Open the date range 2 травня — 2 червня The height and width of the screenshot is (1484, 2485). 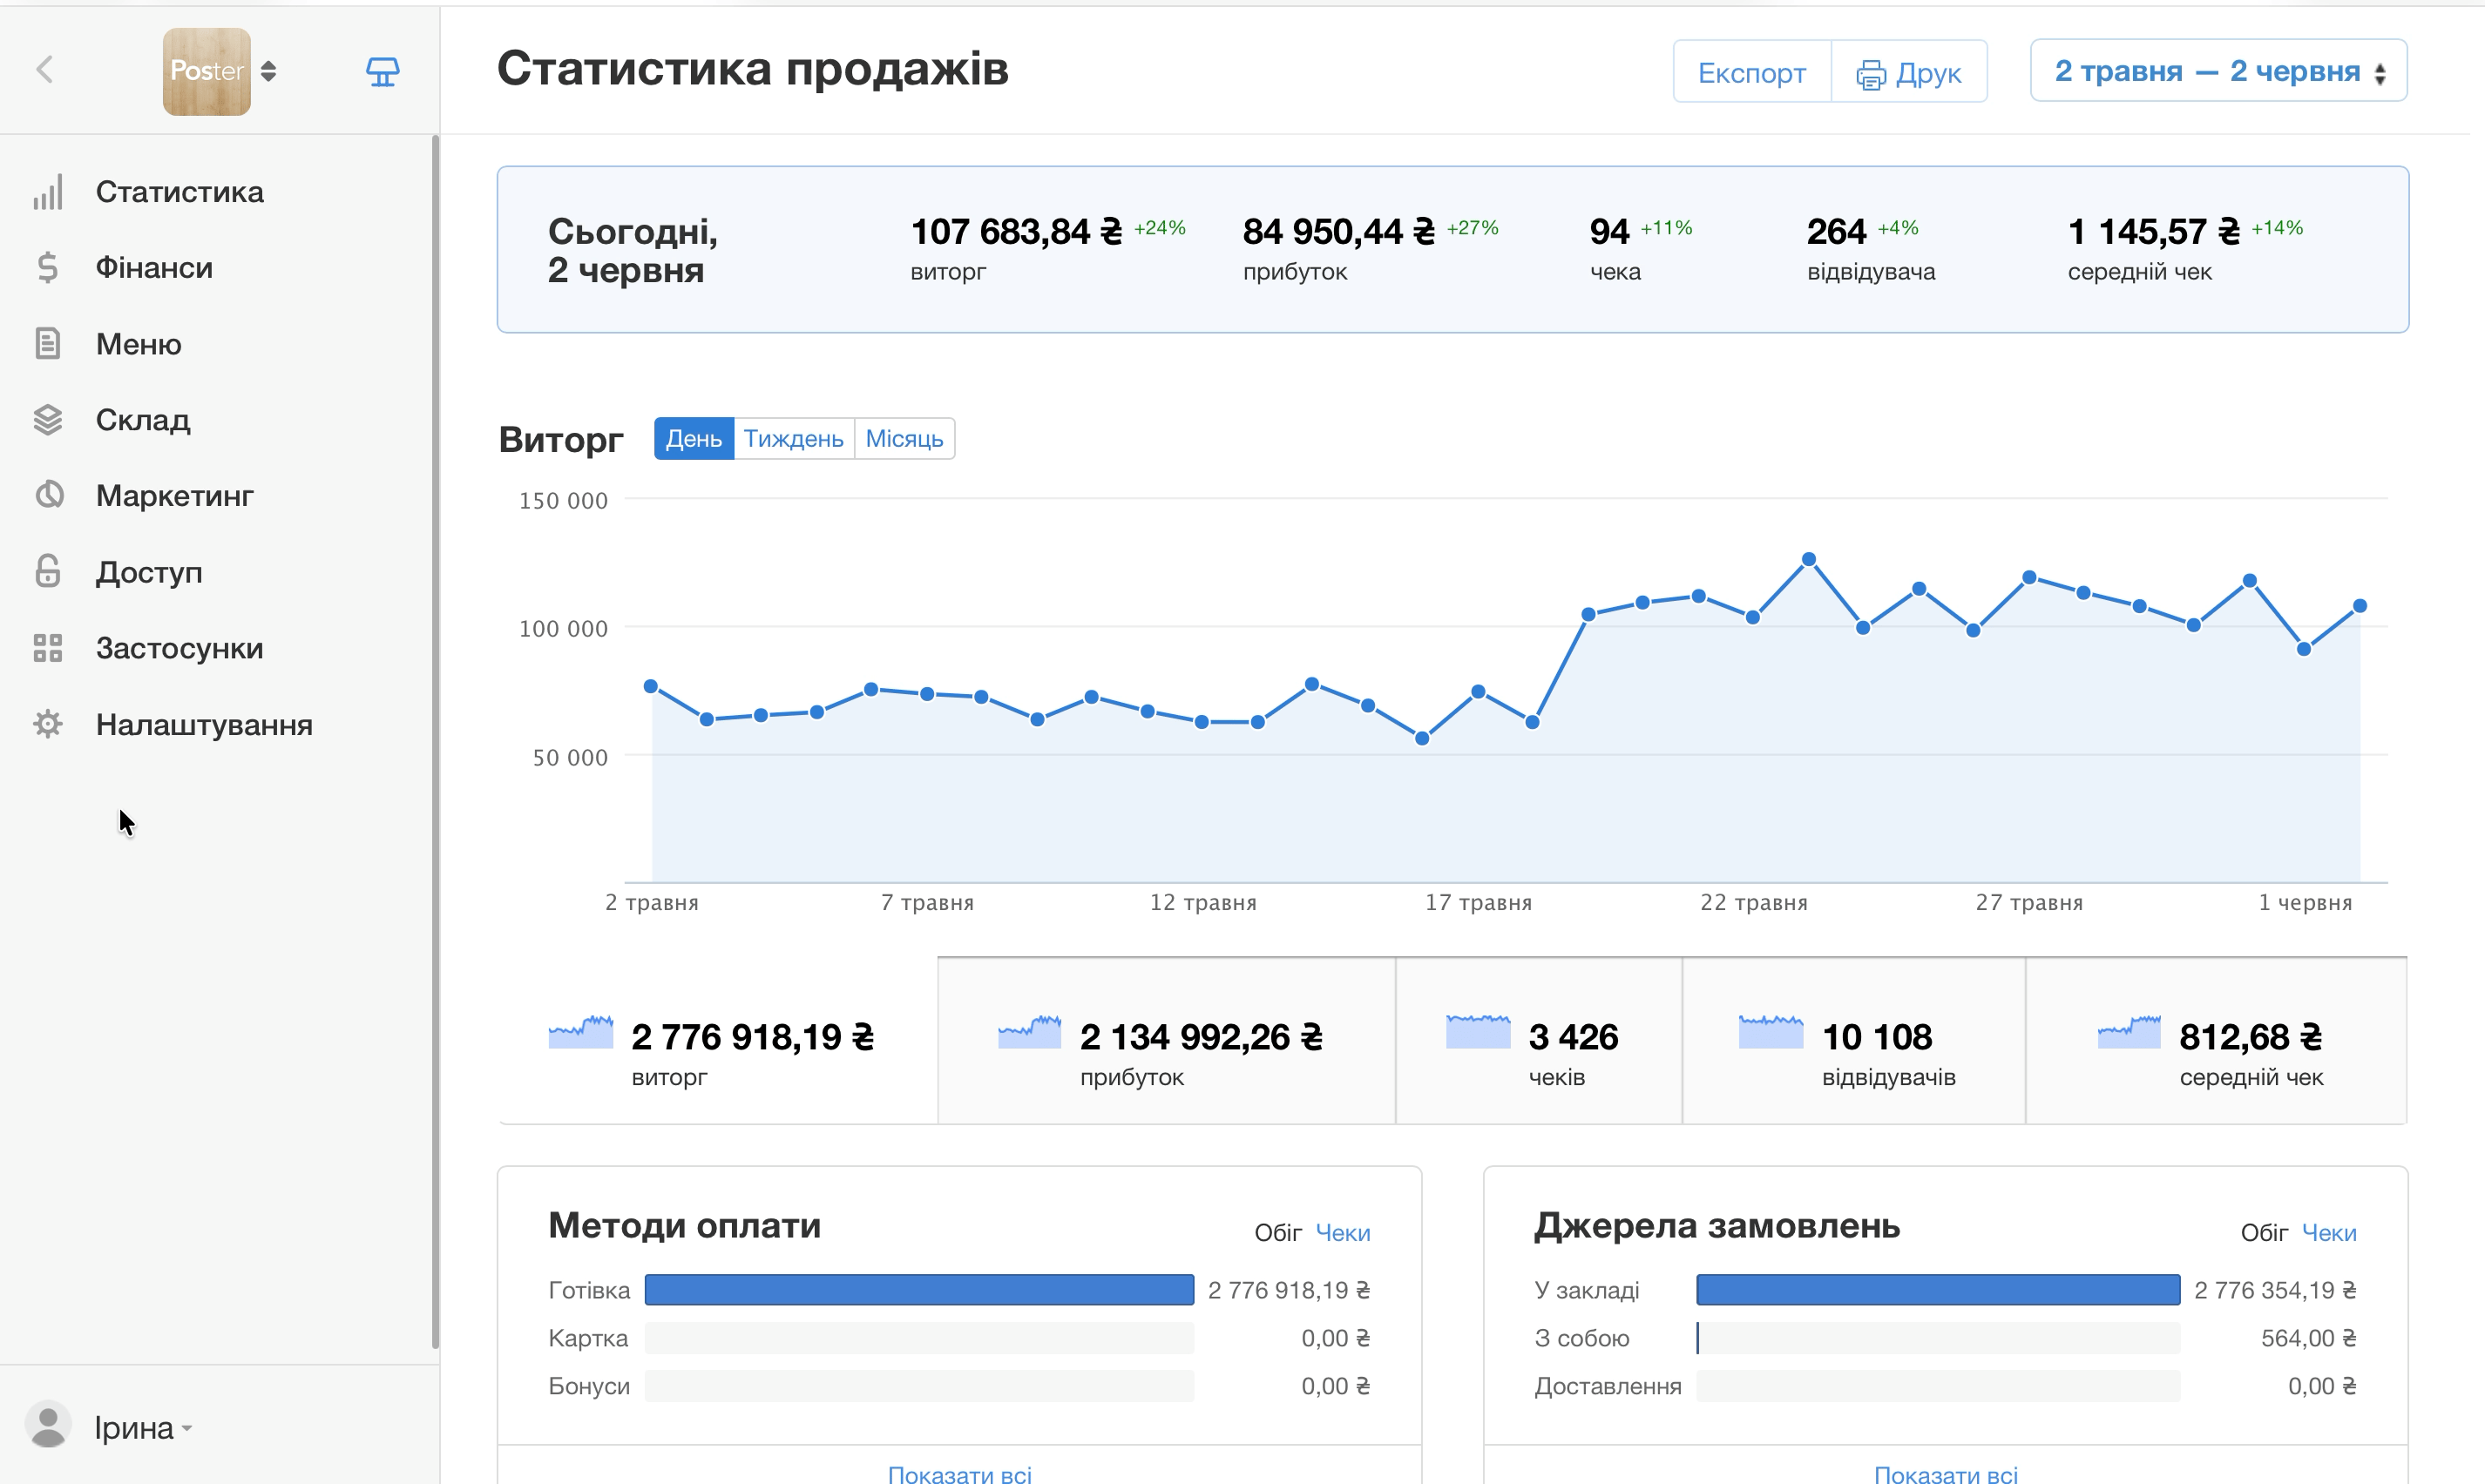(2218, 71)
